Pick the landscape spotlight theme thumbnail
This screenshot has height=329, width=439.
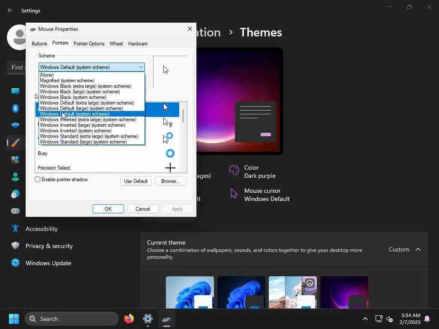click(x=293, y=292)
